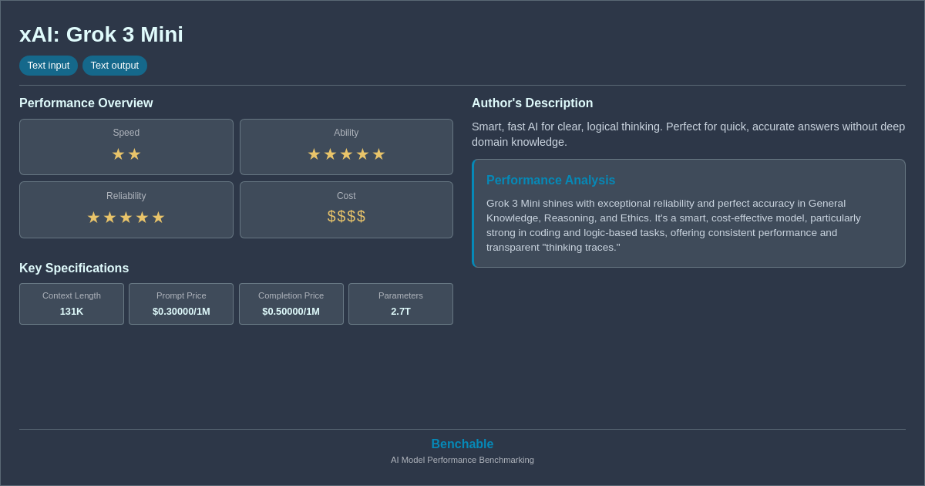This screenshot has width=925, height=486.
Task: Select the last star under Reliability
Action: [159, 217]
